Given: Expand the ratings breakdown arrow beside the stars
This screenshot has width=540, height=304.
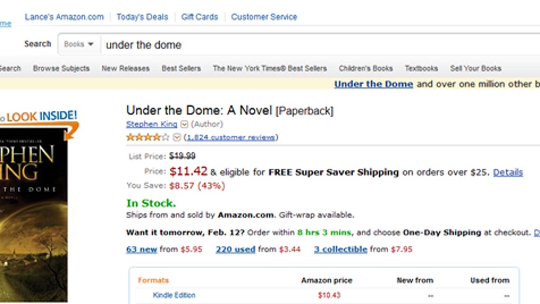Looking at the screenshot, I should point(177,137).
